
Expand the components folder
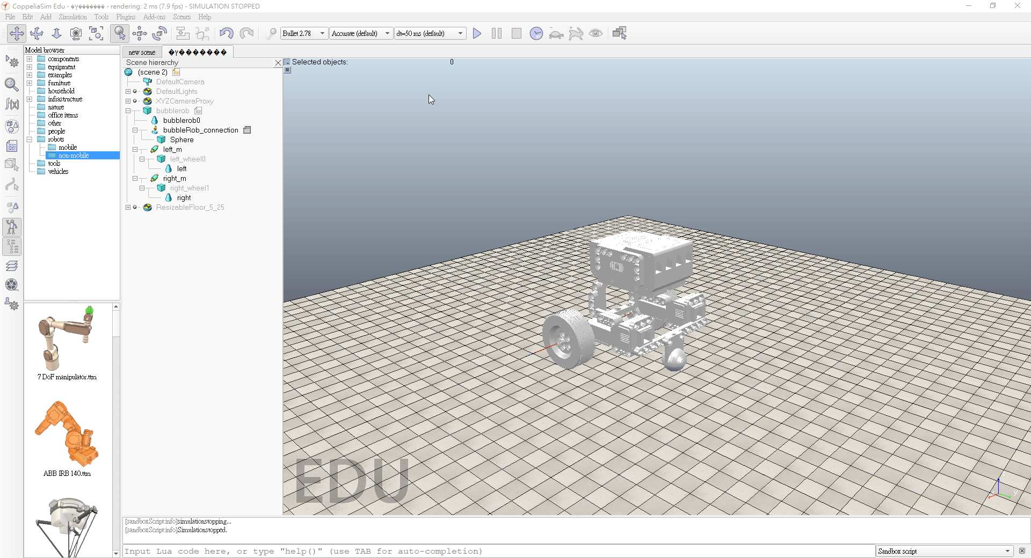(x=30, y=59)
